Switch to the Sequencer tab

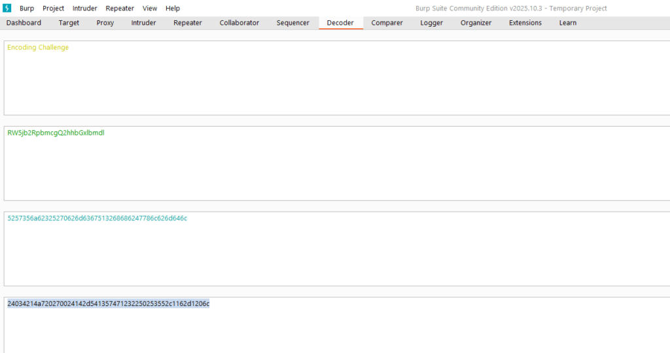pyautogui.click(x=292, y=23)
